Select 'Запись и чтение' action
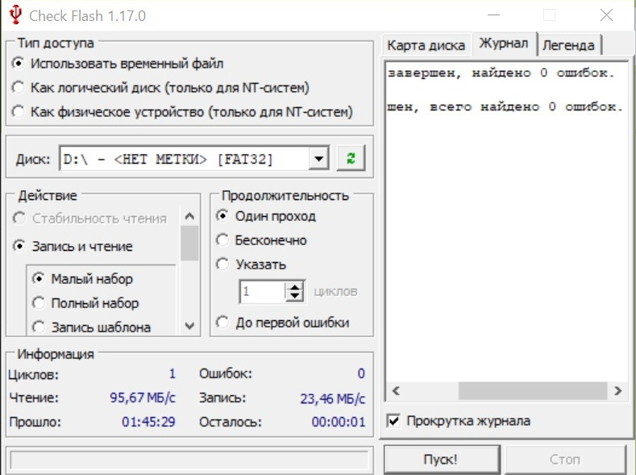 73,246
